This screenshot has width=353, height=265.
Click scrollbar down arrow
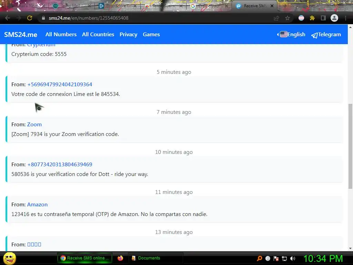pos(350,248)
